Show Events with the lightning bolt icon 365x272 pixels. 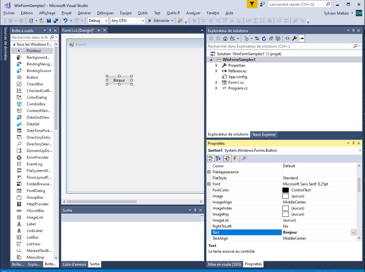tap(235, 158)
